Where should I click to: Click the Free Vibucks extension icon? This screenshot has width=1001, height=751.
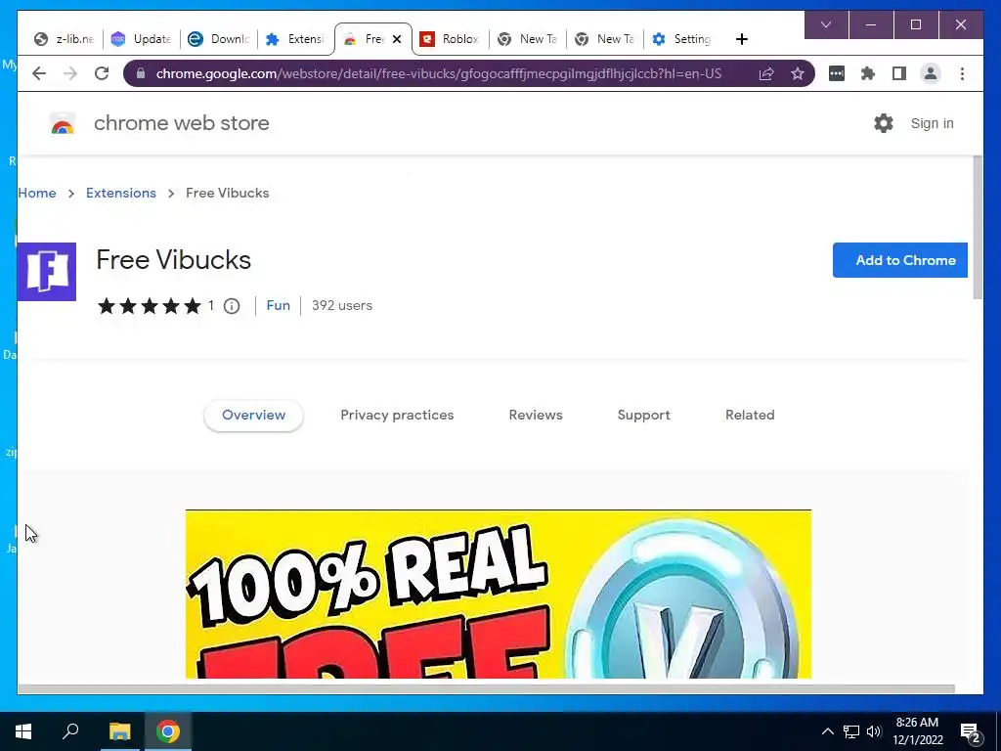click(47, 272)
